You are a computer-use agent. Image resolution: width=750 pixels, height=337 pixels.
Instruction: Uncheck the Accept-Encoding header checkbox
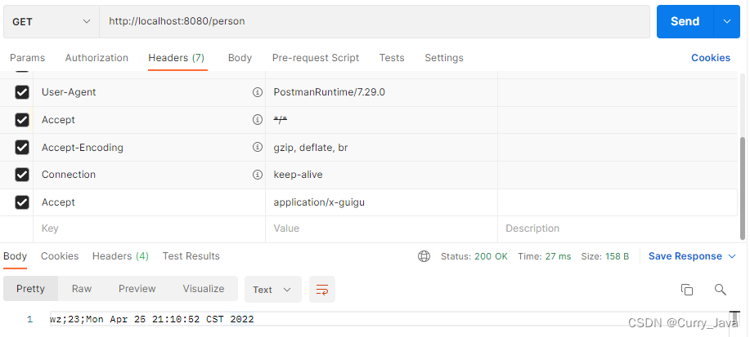pos(22,148)
